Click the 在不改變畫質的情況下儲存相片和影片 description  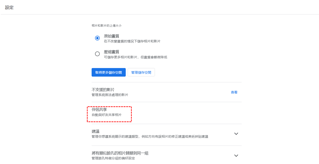pos(132,41)
